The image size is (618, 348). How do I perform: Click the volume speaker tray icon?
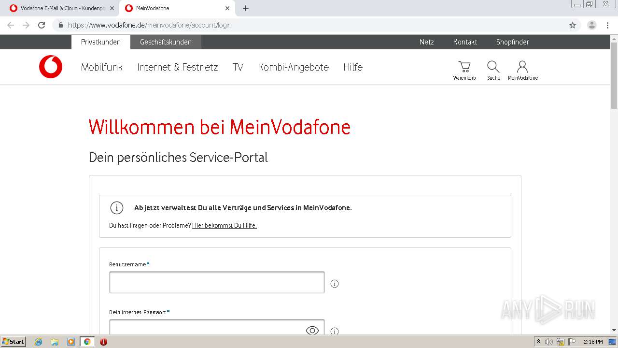click(x=549, y=342)
